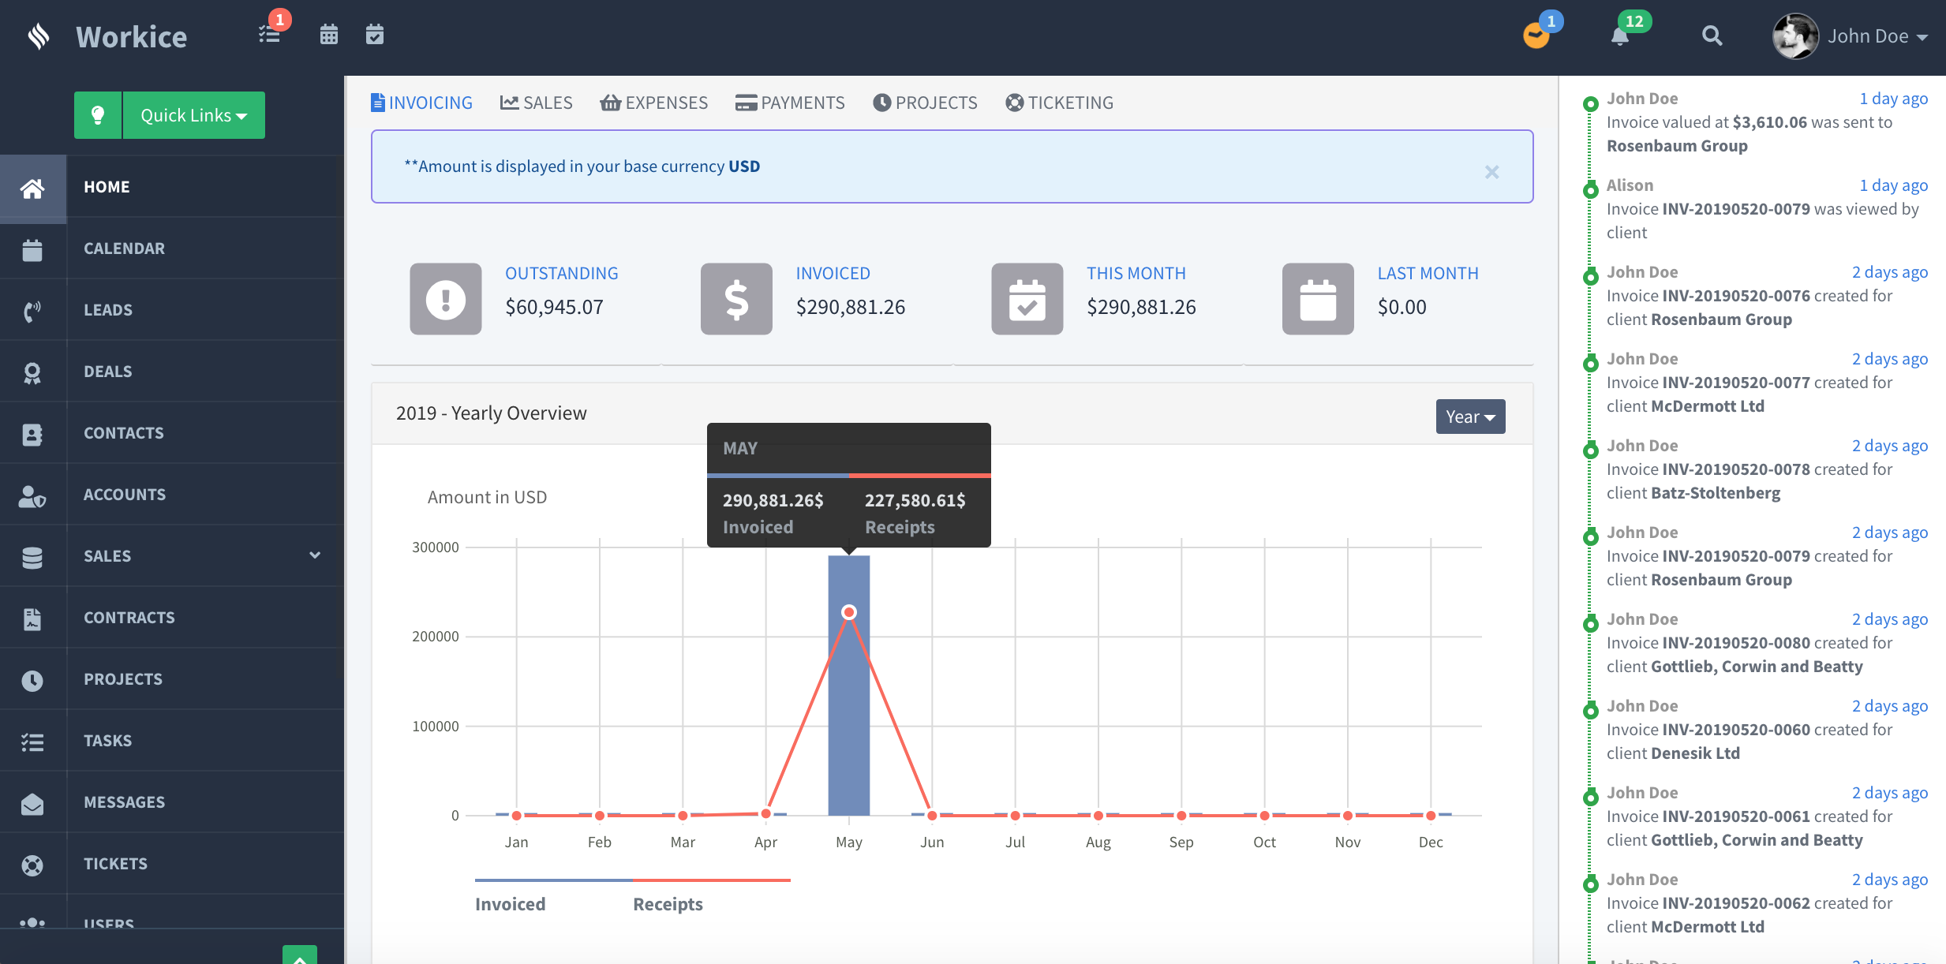This screenshot has height=964, width=1946.
Task: Toggle the Invoiced series in chart legend
Action: pos(510,904)
